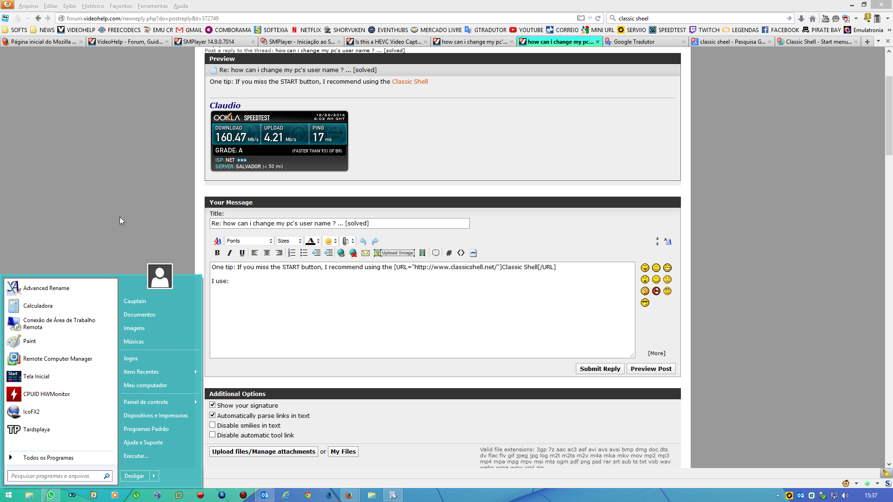Undo last edit in the editor
Screen dimensions: 893x502
363,241
